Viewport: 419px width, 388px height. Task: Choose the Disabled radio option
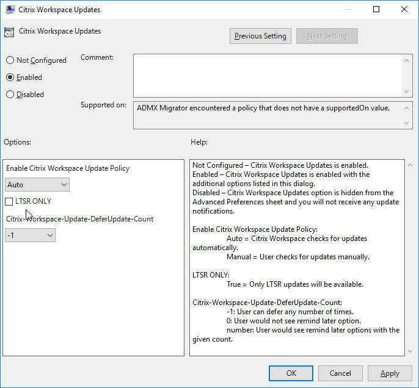tap(10, 95)
